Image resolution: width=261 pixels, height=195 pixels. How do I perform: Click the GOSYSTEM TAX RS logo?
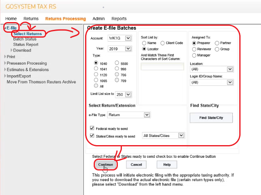(x=31, y=7)
